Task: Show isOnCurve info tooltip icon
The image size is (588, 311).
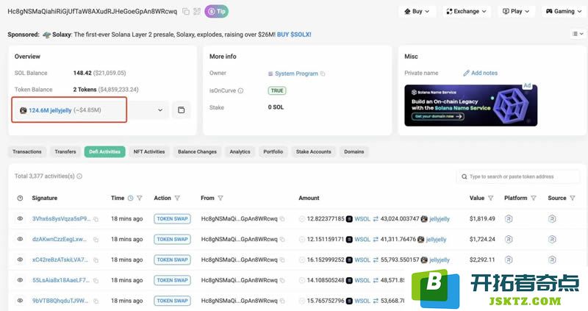Action: coord(241,90)
